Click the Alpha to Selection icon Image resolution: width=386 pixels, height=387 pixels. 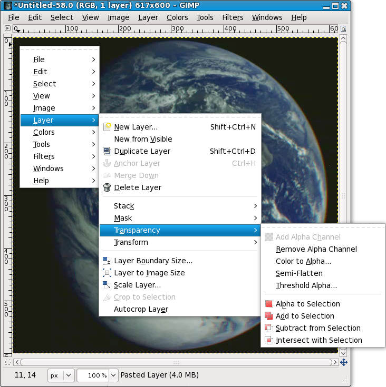269,304
